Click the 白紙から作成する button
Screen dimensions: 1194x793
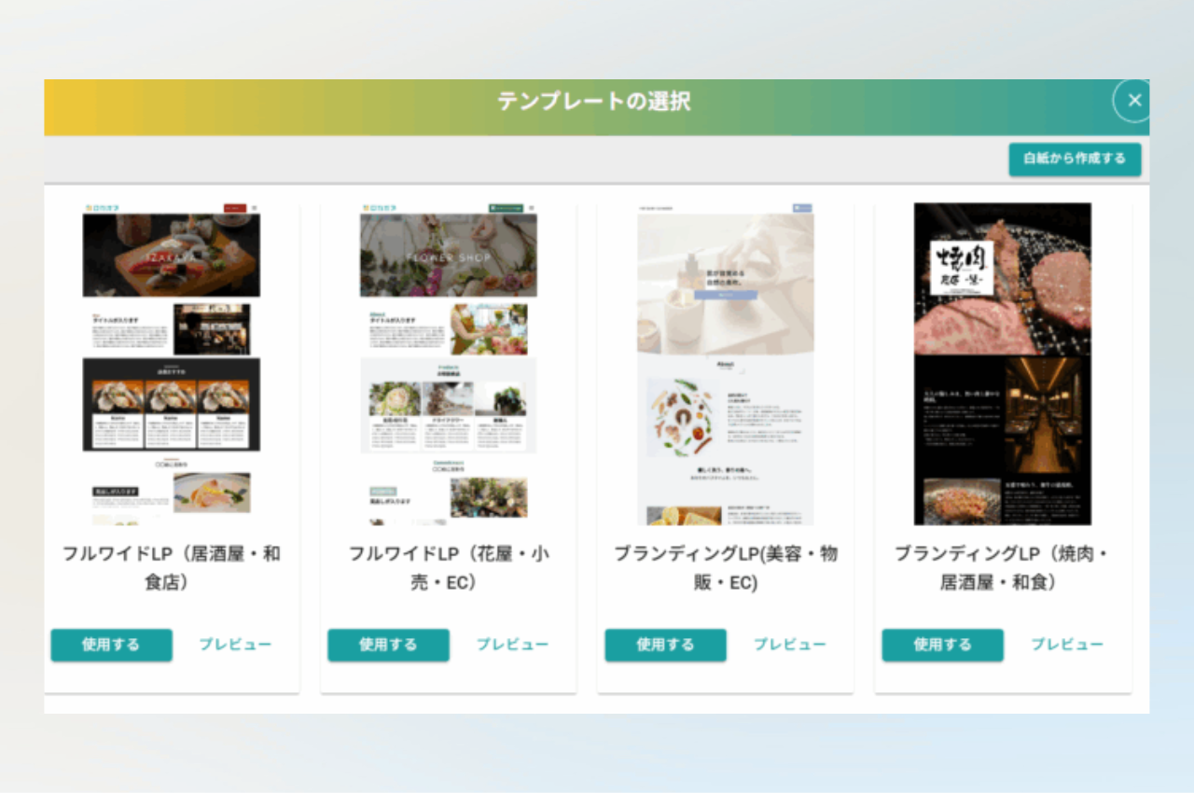1075,159
